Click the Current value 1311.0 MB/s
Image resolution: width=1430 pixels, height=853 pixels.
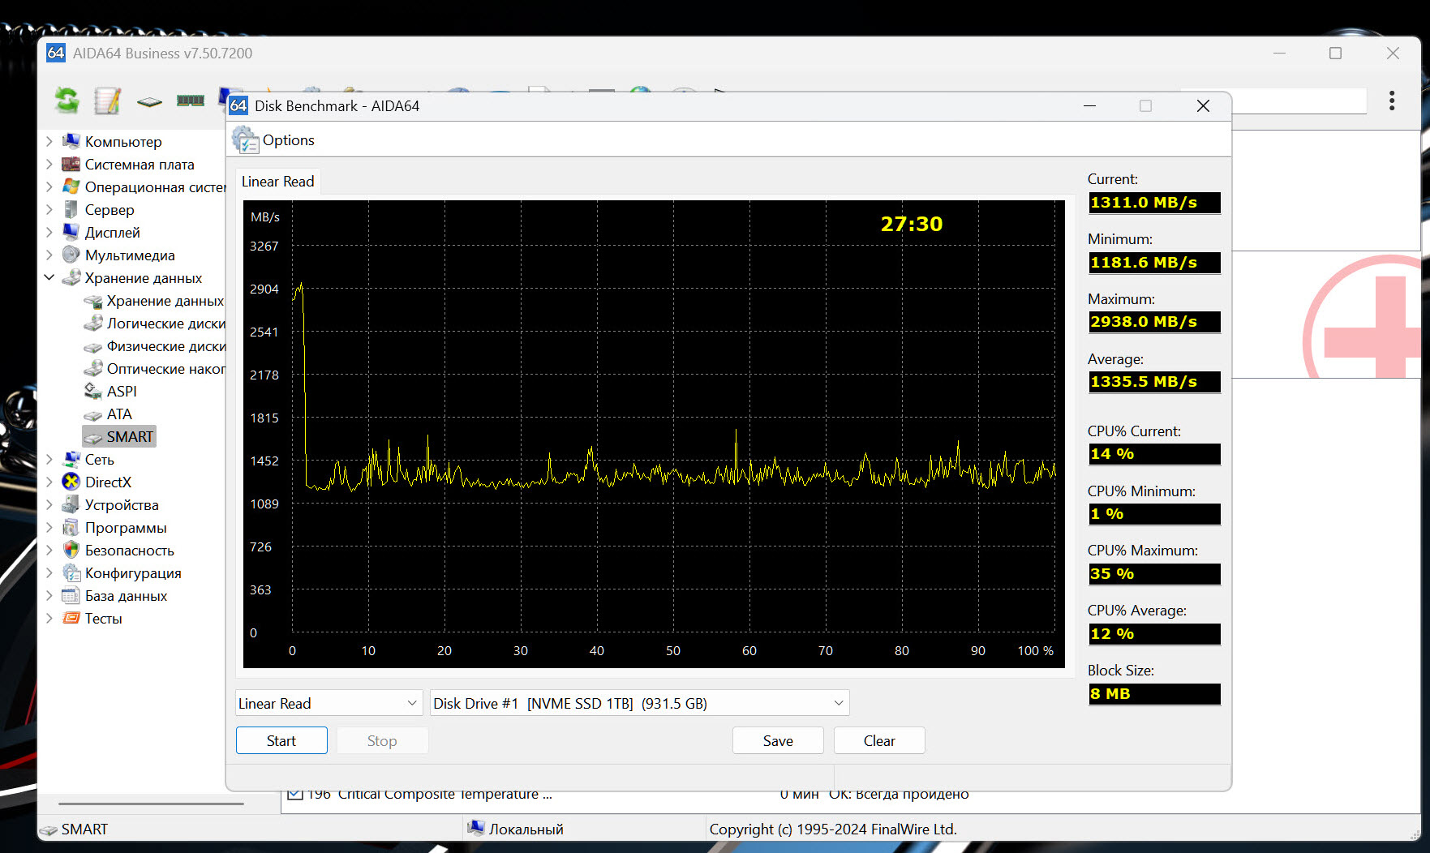coord(1154,203)
